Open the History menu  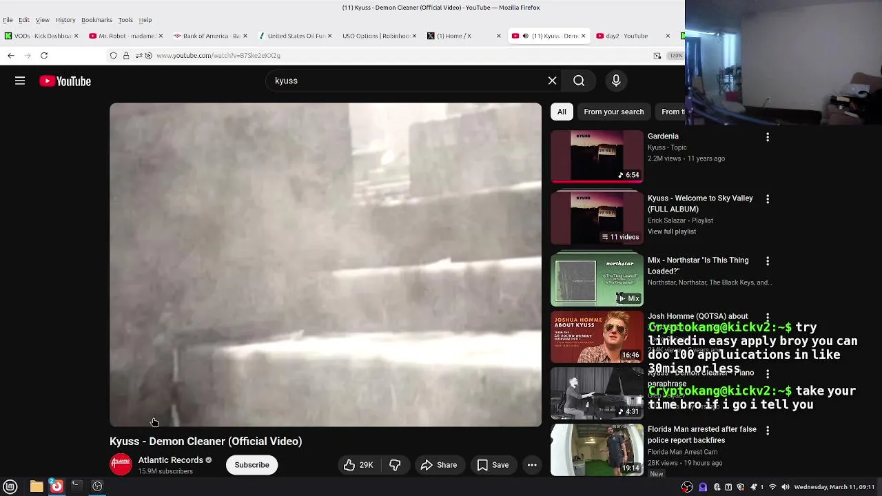[x=65, y=20]
